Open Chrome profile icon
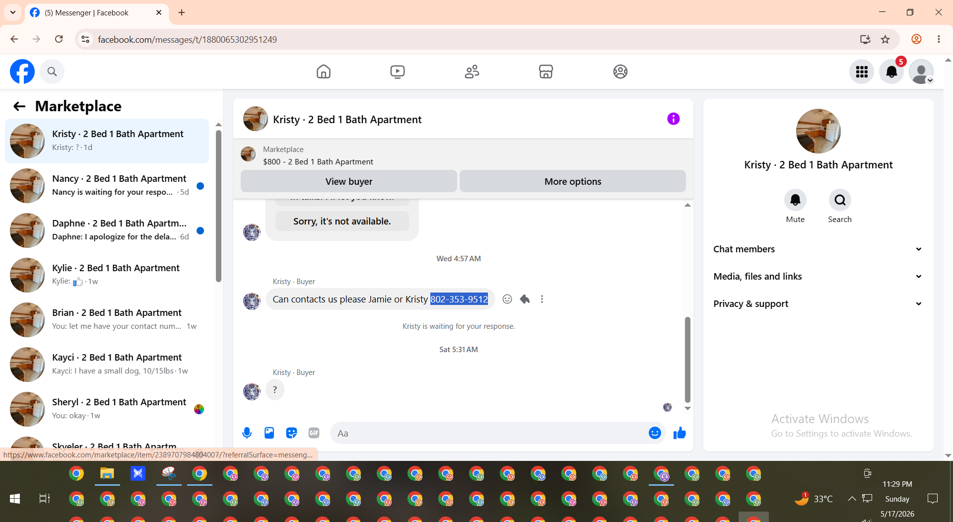The image size is (953, 522). (x=916, y=39)
